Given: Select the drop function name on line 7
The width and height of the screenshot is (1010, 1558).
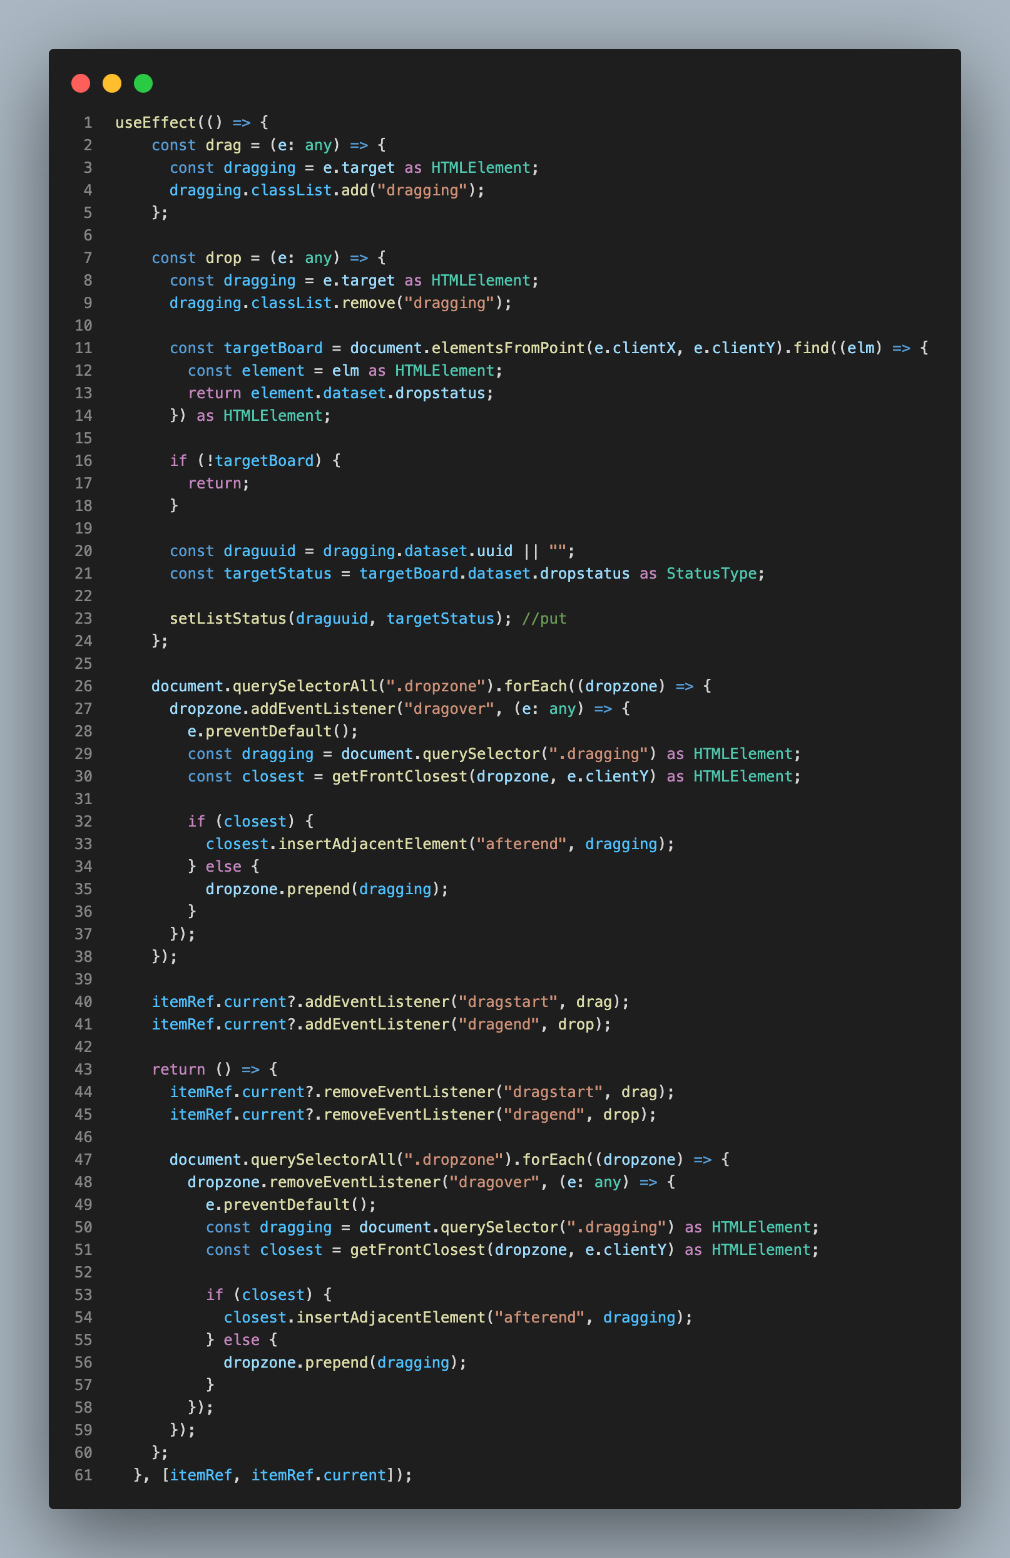Looking at the screenshot, I should [x=225, y=257].
